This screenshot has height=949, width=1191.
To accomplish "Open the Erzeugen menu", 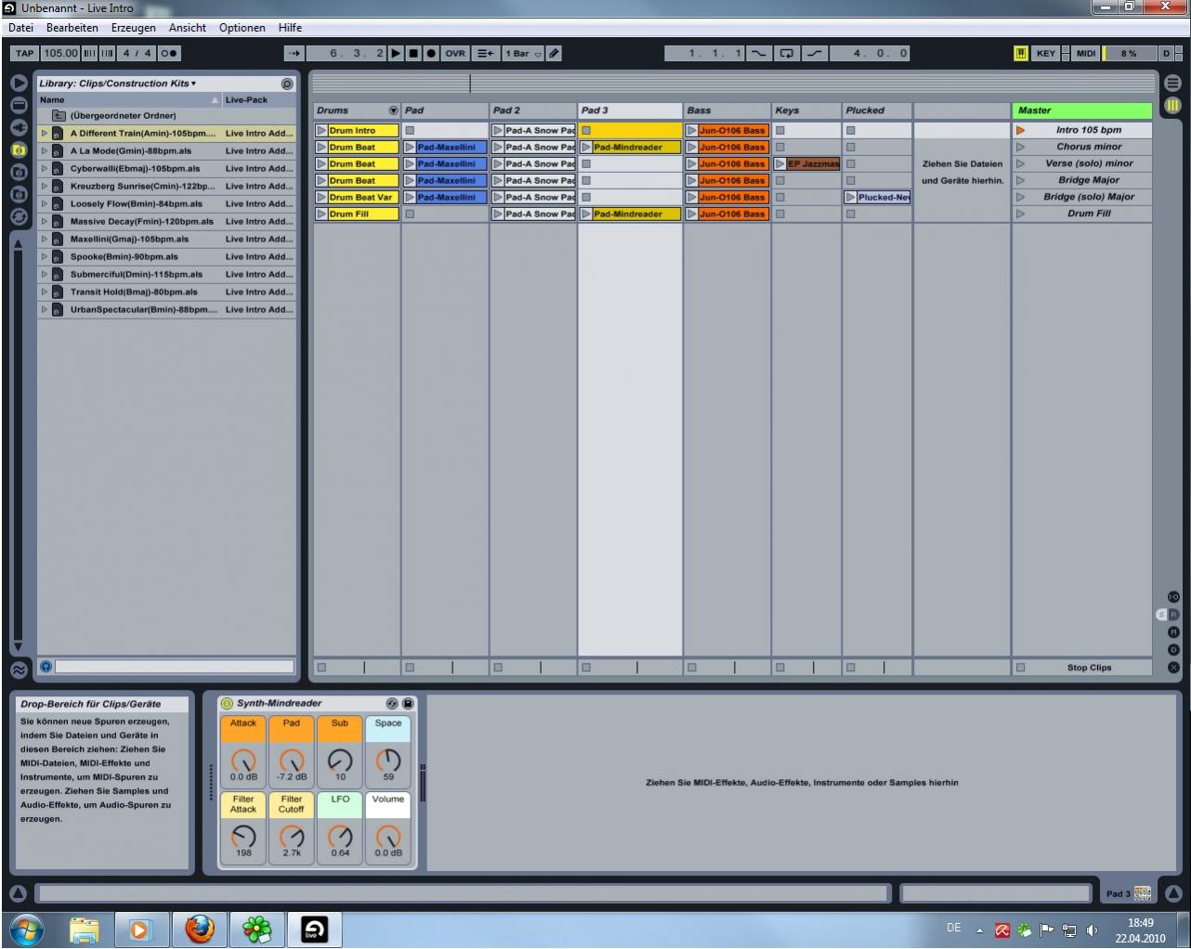I will click(x=134, y=28).
